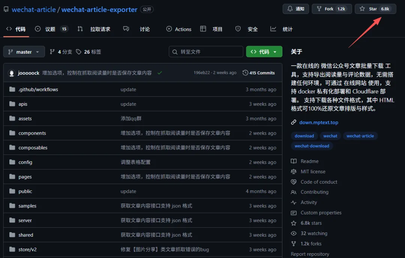Open the config folder
Viewport: 405px width, 258px height.
[25, 162]
